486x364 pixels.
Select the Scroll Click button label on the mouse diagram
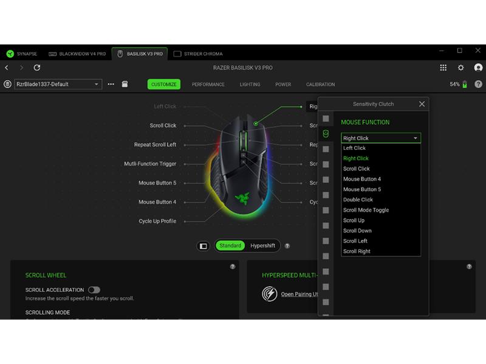163,126
